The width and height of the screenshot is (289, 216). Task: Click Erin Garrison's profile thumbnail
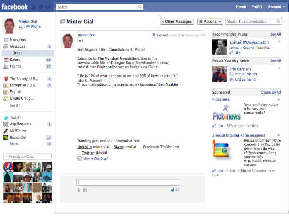tap(220, 74)
